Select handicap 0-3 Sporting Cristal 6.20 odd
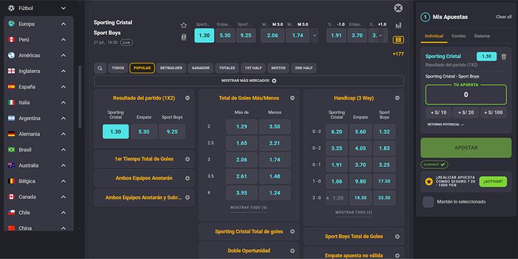 coord(337,131)
